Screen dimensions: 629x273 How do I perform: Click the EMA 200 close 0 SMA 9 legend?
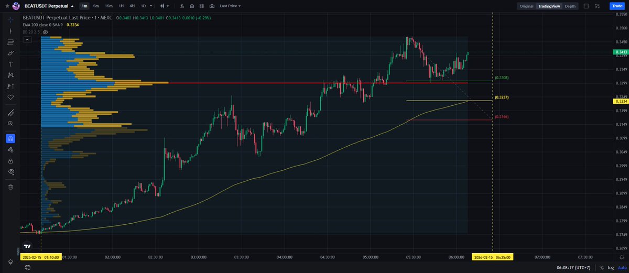[43, 25]
